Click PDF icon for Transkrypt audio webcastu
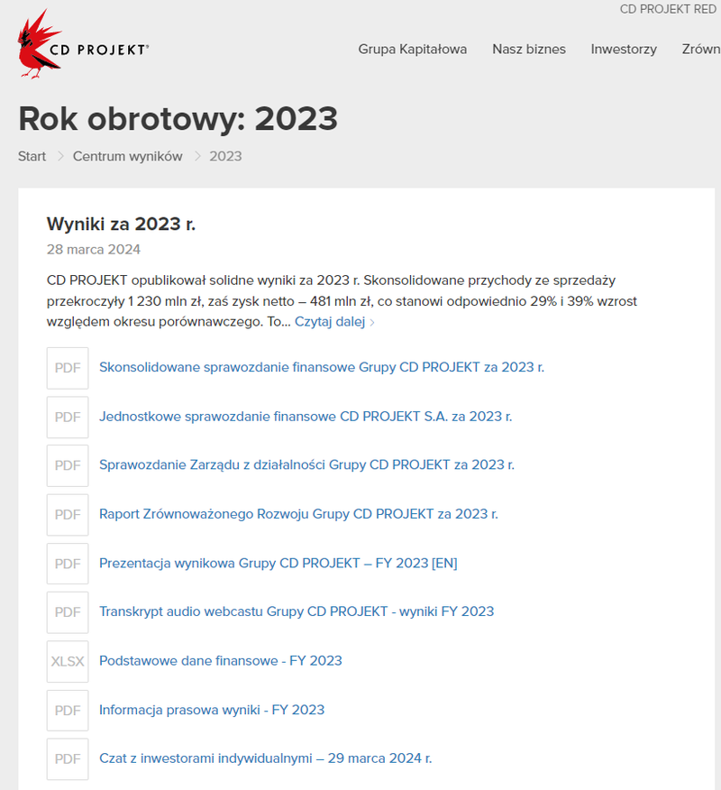 (x=68, y=612)
